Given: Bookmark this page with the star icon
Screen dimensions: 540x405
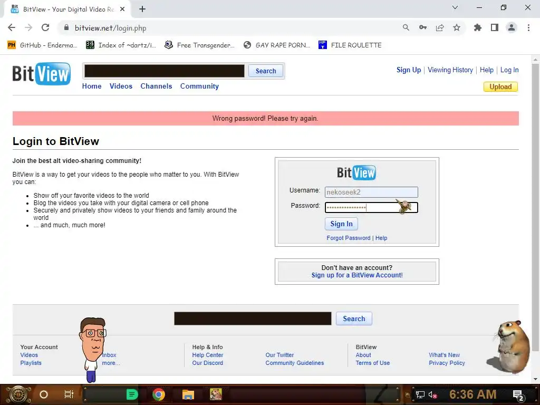Looking at the screenshot, I should pyautogui.click(x=457, y=27).
